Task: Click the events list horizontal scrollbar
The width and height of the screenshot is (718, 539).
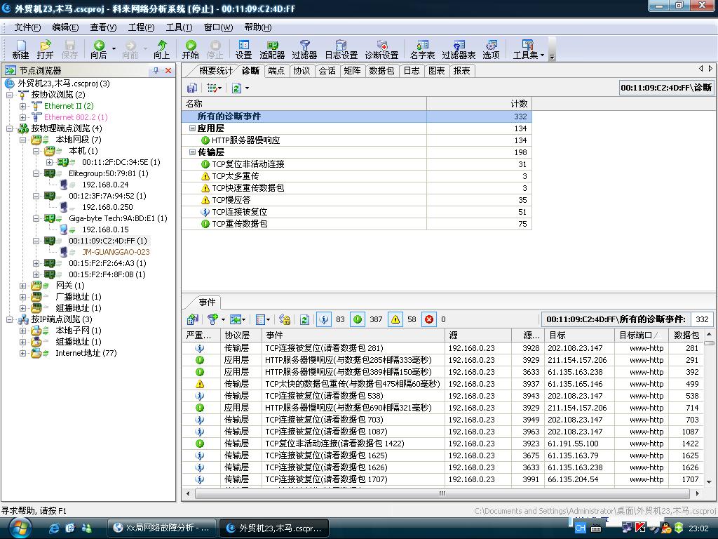Action: pos(442,493)
